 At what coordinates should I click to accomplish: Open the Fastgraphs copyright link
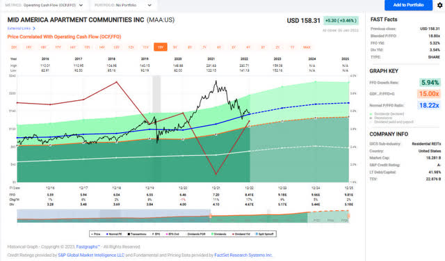click(x=88, y=247)
